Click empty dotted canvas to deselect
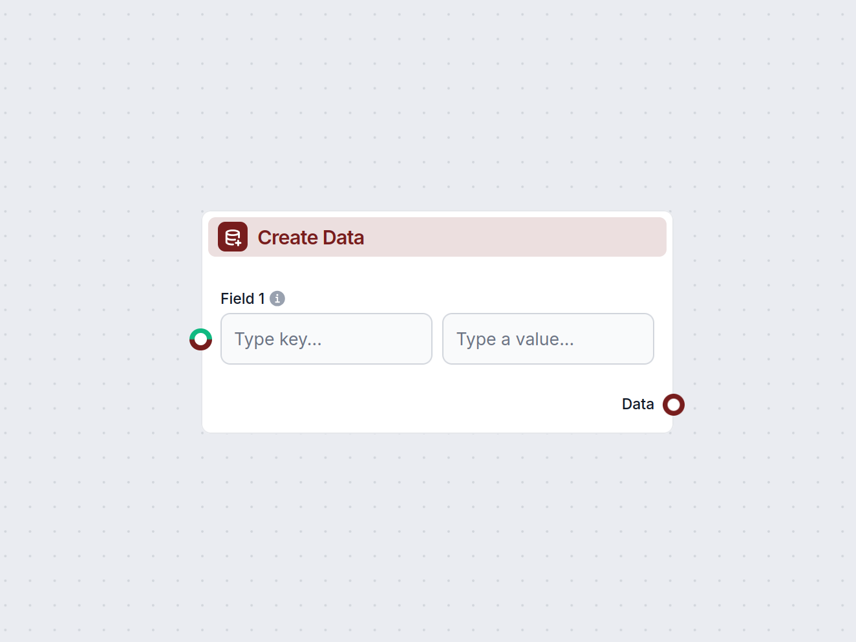Viewport: 856px width, 642px height. (103, 517)
